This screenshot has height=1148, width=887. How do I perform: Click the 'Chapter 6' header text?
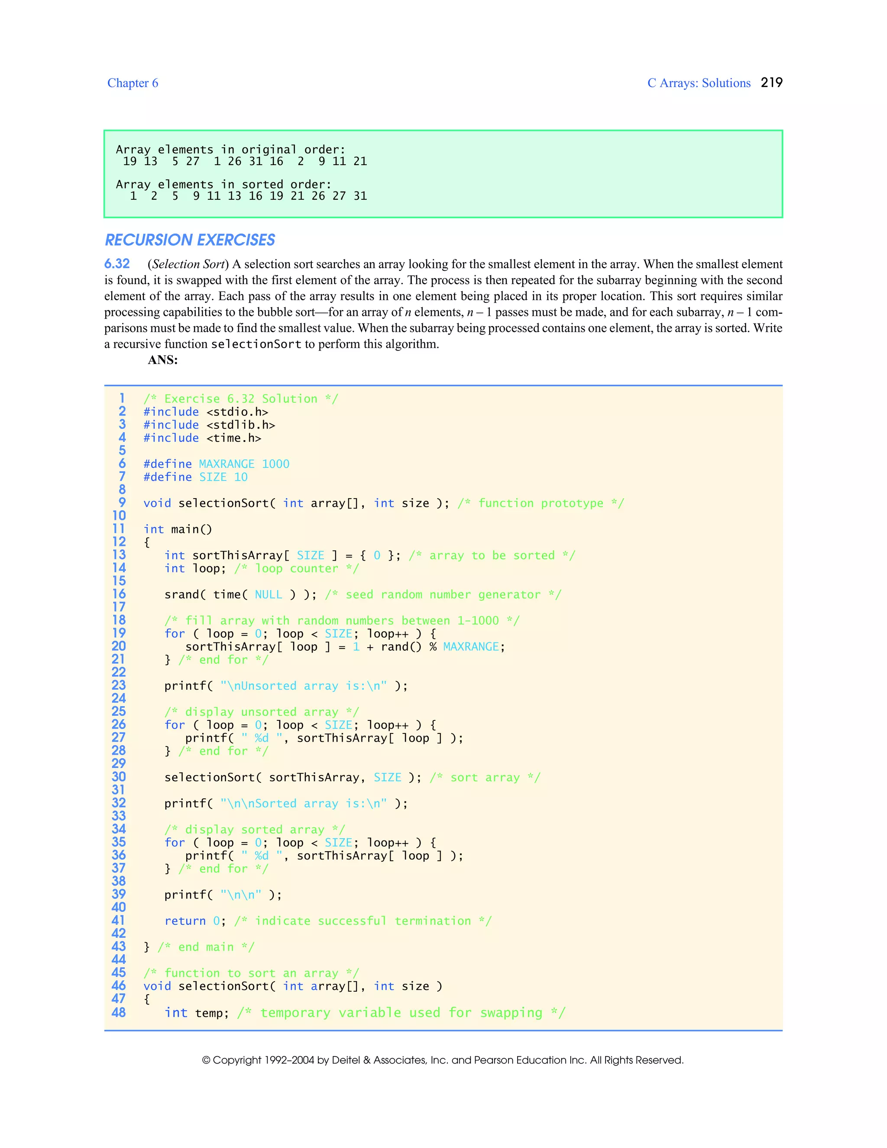tap(133, 83)
